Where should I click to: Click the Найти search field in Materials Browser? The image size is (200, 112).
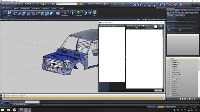(133, 28)
